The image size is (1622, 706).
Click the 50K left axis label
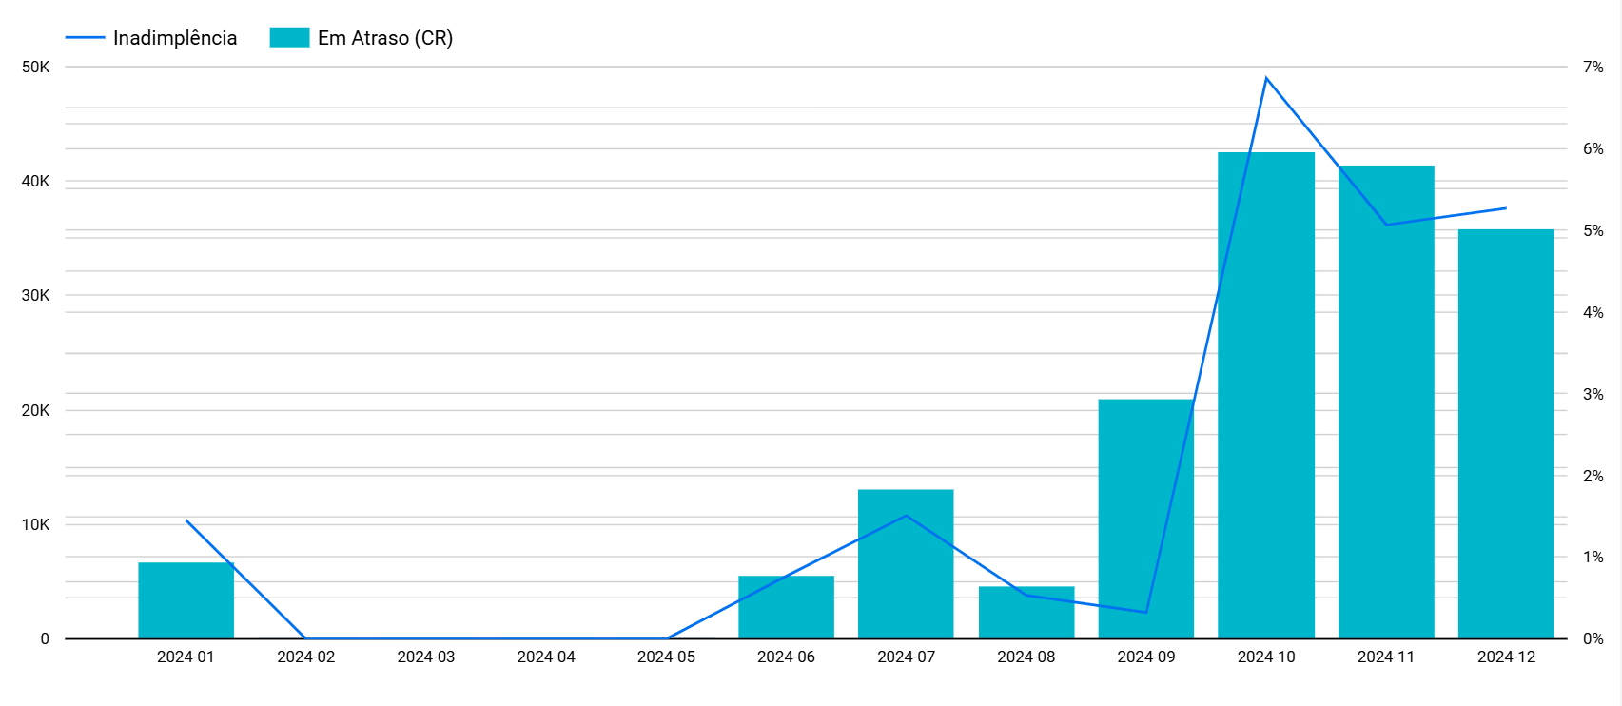click(35, 67)
